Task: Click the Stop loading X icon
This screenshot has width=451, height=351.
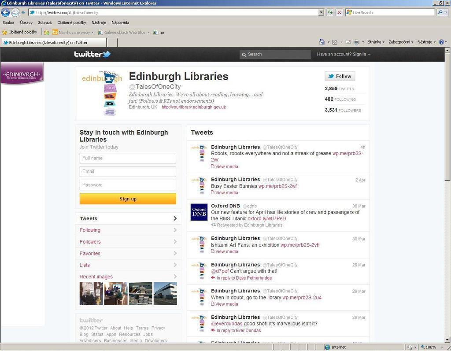Action: 340,13
